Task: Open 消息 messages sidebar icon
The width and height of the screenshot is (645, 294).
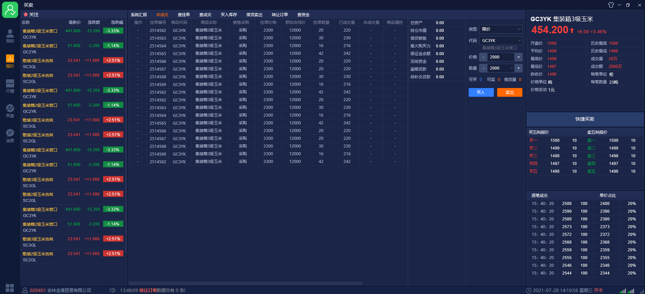Action: 10,136
